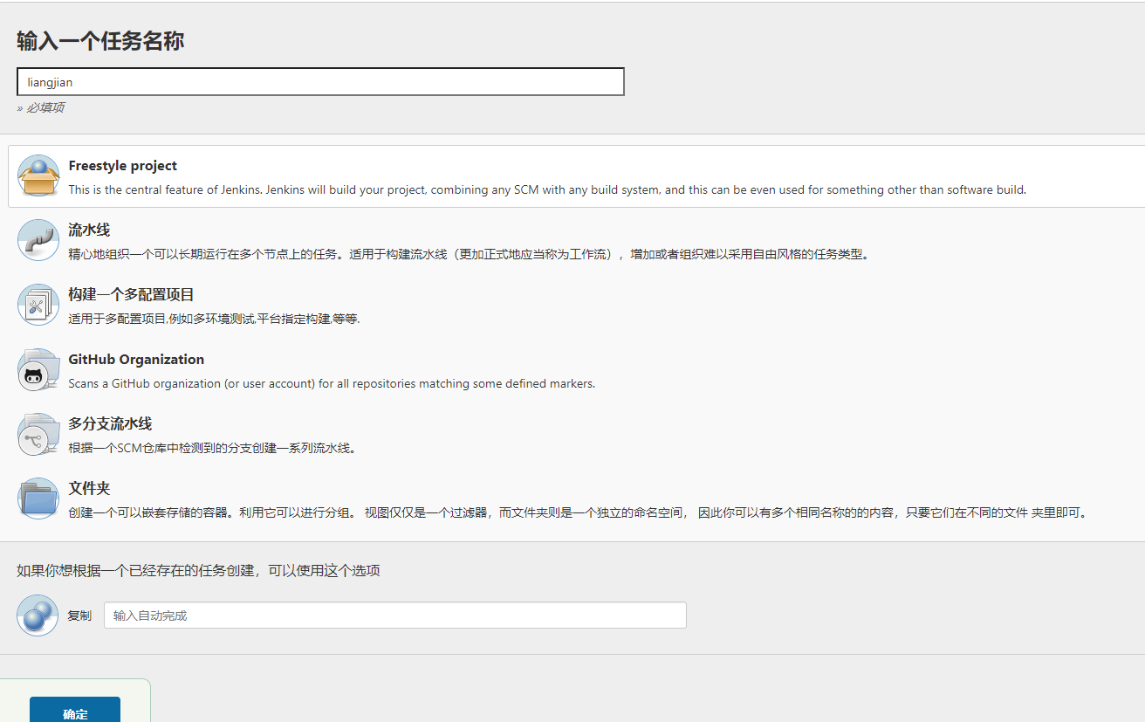This screenshot has height=722, width=1145.
Task: Click the 复制 label
Action: pyautogui.click(x=79, y=615)
